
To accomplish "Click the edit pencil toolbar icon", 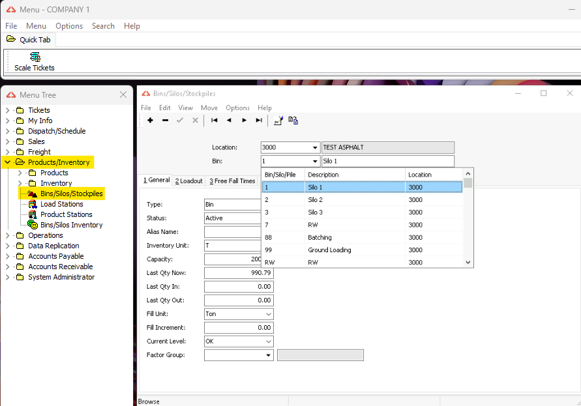I will coord(278,120).
